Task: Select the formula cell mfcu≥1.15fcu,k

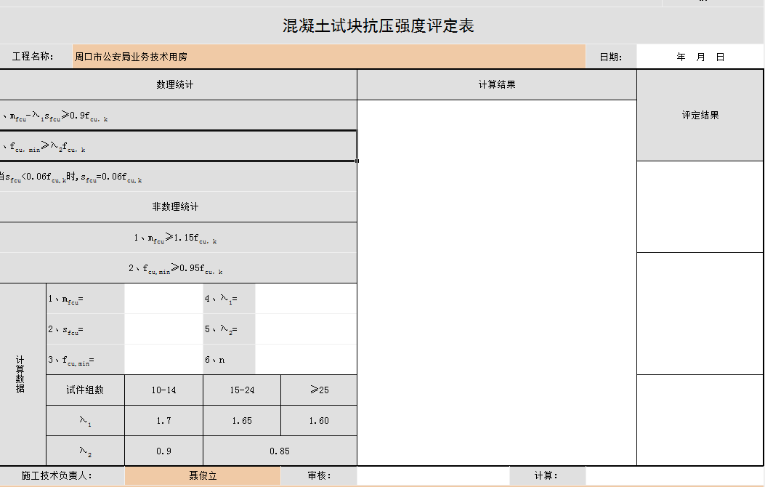Action: pos(175,238)
